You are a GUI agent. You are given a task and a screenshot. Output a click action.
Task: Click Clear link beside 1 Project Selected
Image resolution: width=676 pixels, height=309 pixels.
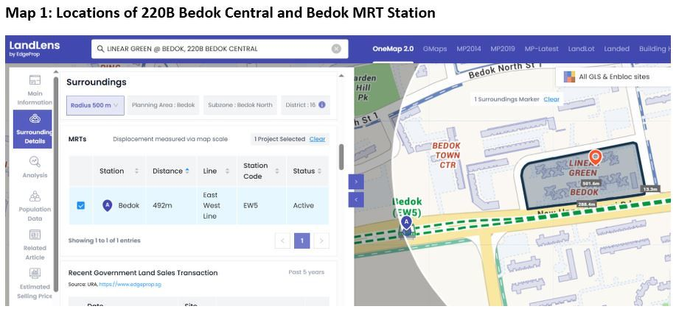pos(317,139)
